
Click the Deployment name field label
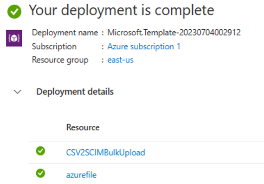(65, 33)
